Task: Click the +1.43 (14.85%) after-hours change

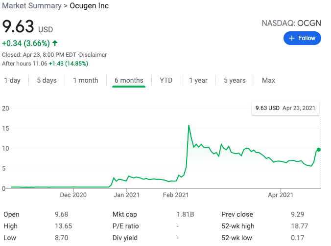Action: point(69,64)
